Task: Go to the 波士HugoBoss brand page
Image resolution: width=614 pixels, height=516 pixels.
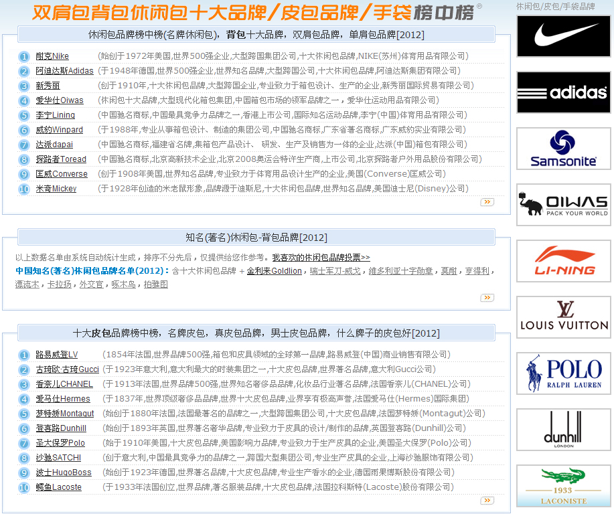Action: click(64, 472)
